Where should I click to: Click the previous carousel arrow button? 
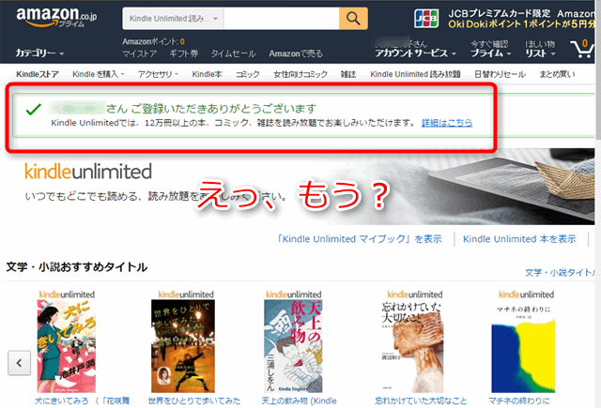click(x=19, y=362)
